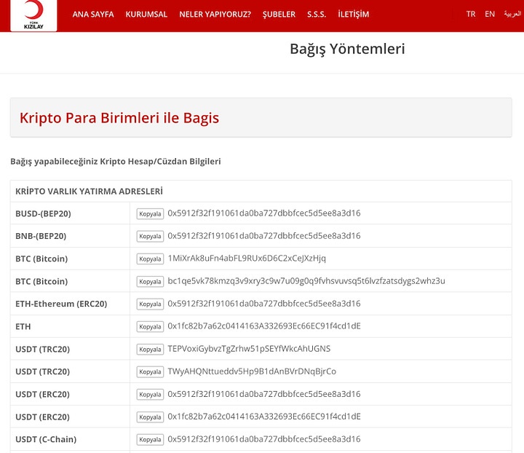Copy the USDT (ERC20) address 0x1fc82b7a
This screenshot has width=524, height=453.
coord(150,417)
